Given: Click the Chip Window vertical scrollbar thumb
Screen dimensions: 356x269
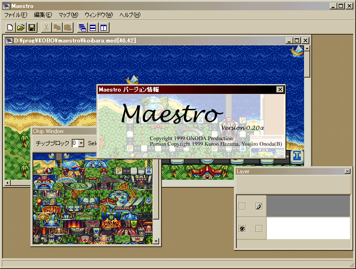Looking at the screenshot, I should (156, 189).
